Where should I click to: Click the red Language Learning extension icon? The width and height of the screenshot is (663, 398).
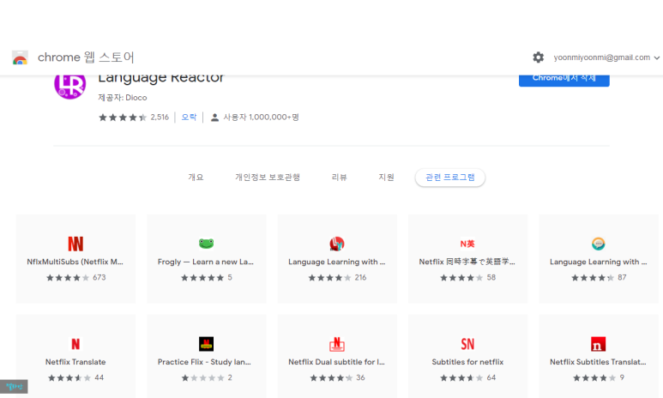[x=337, y=244]
